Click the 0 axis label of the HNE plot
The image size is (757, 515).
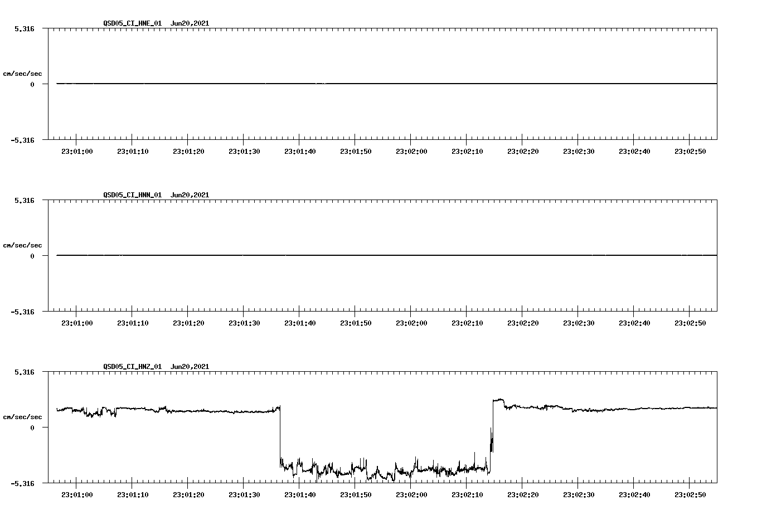click(x=32, y=85)
